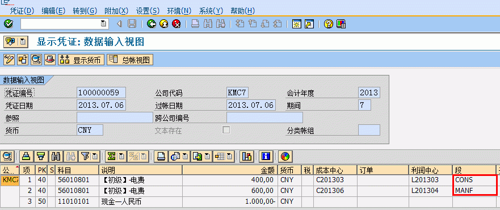500x210 pixels.
Task: Open the 凭证(D) menu
Action: (x=22, y=11)
